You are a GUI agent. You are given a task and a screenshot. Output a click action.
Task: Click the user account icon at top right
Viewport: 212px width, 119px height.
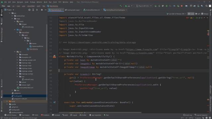point(210,6)
